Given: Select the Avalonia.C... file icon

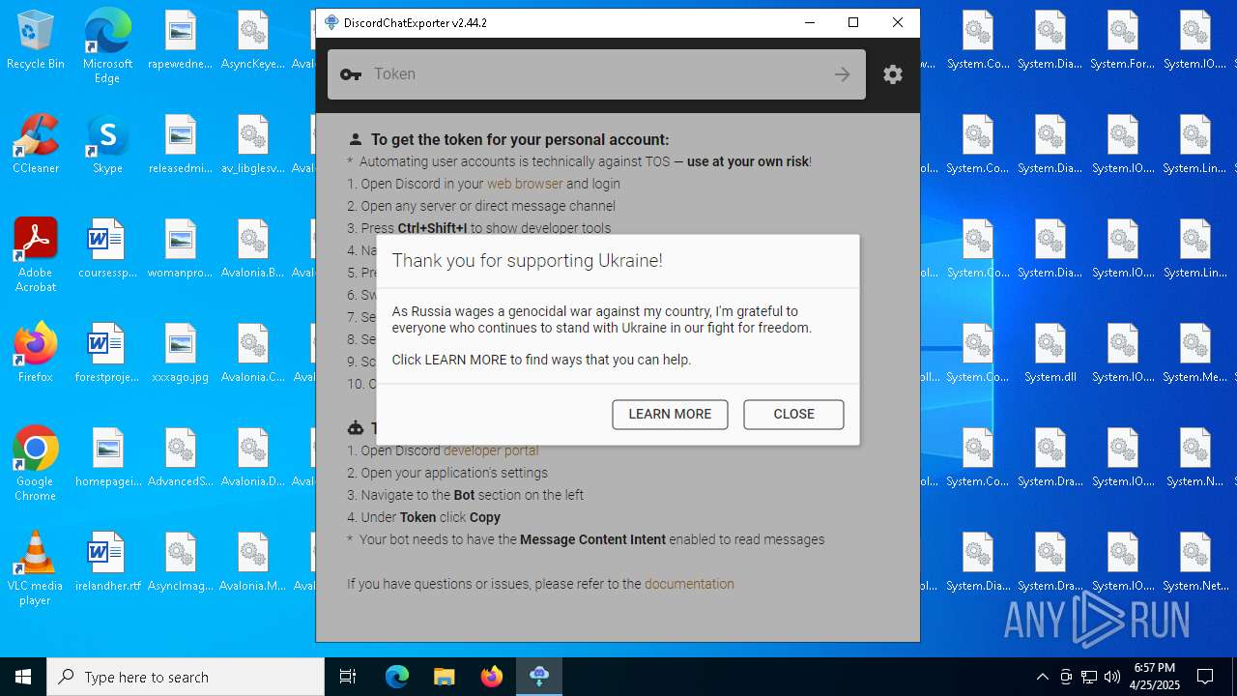Looking at the screenshot, I should [253, 354].
